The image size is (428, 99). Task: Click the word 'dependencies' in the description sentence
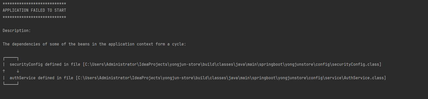tap(26, 44)
